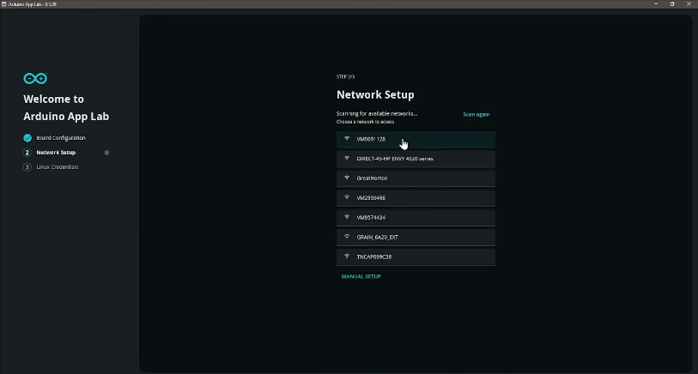Pick the VM9574434 Wi-Fi network
698x374 pixels.
416,218
